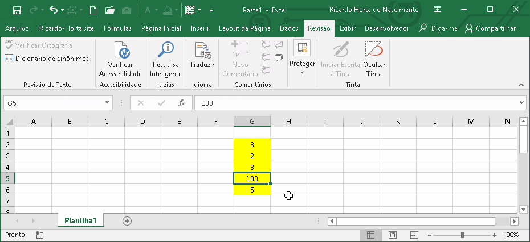Add a new sheet with plus icon
Screen dimensions: 530x242
point(127,221)
